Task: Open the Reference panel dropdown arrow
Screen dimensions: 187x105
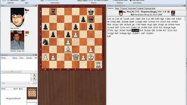Action: (33, 55)
